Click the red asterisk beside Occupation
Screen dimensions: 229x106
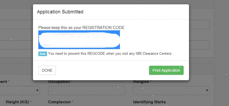(x=72, y=81)
